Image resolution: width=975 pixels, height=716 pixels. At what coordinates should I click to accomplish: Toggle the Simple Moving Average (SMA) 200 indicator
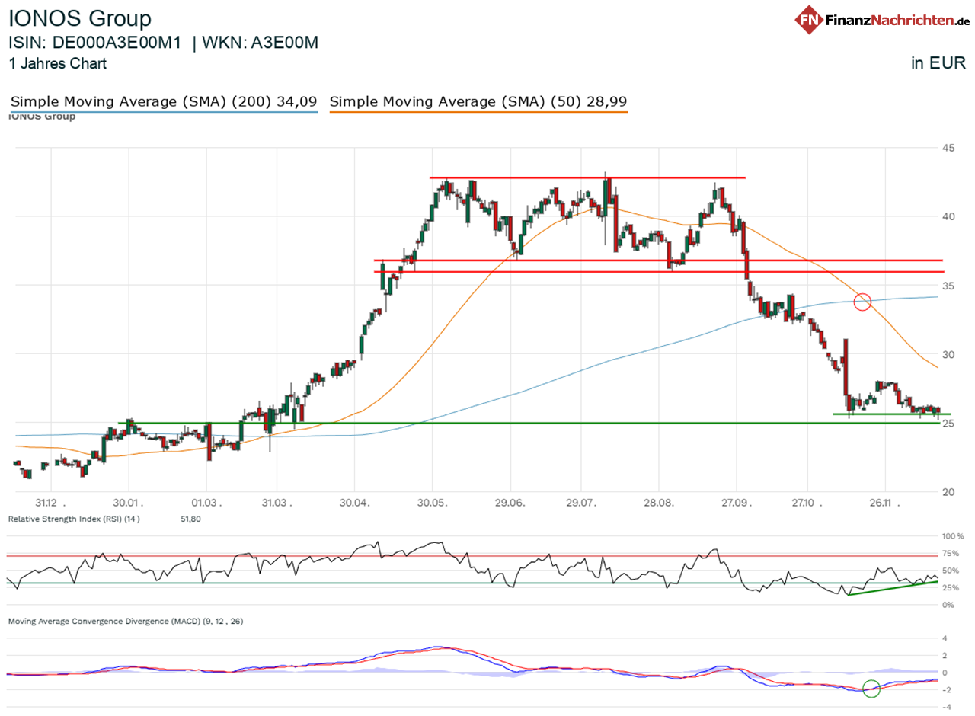pyautogui.click(x=162, y=101)
